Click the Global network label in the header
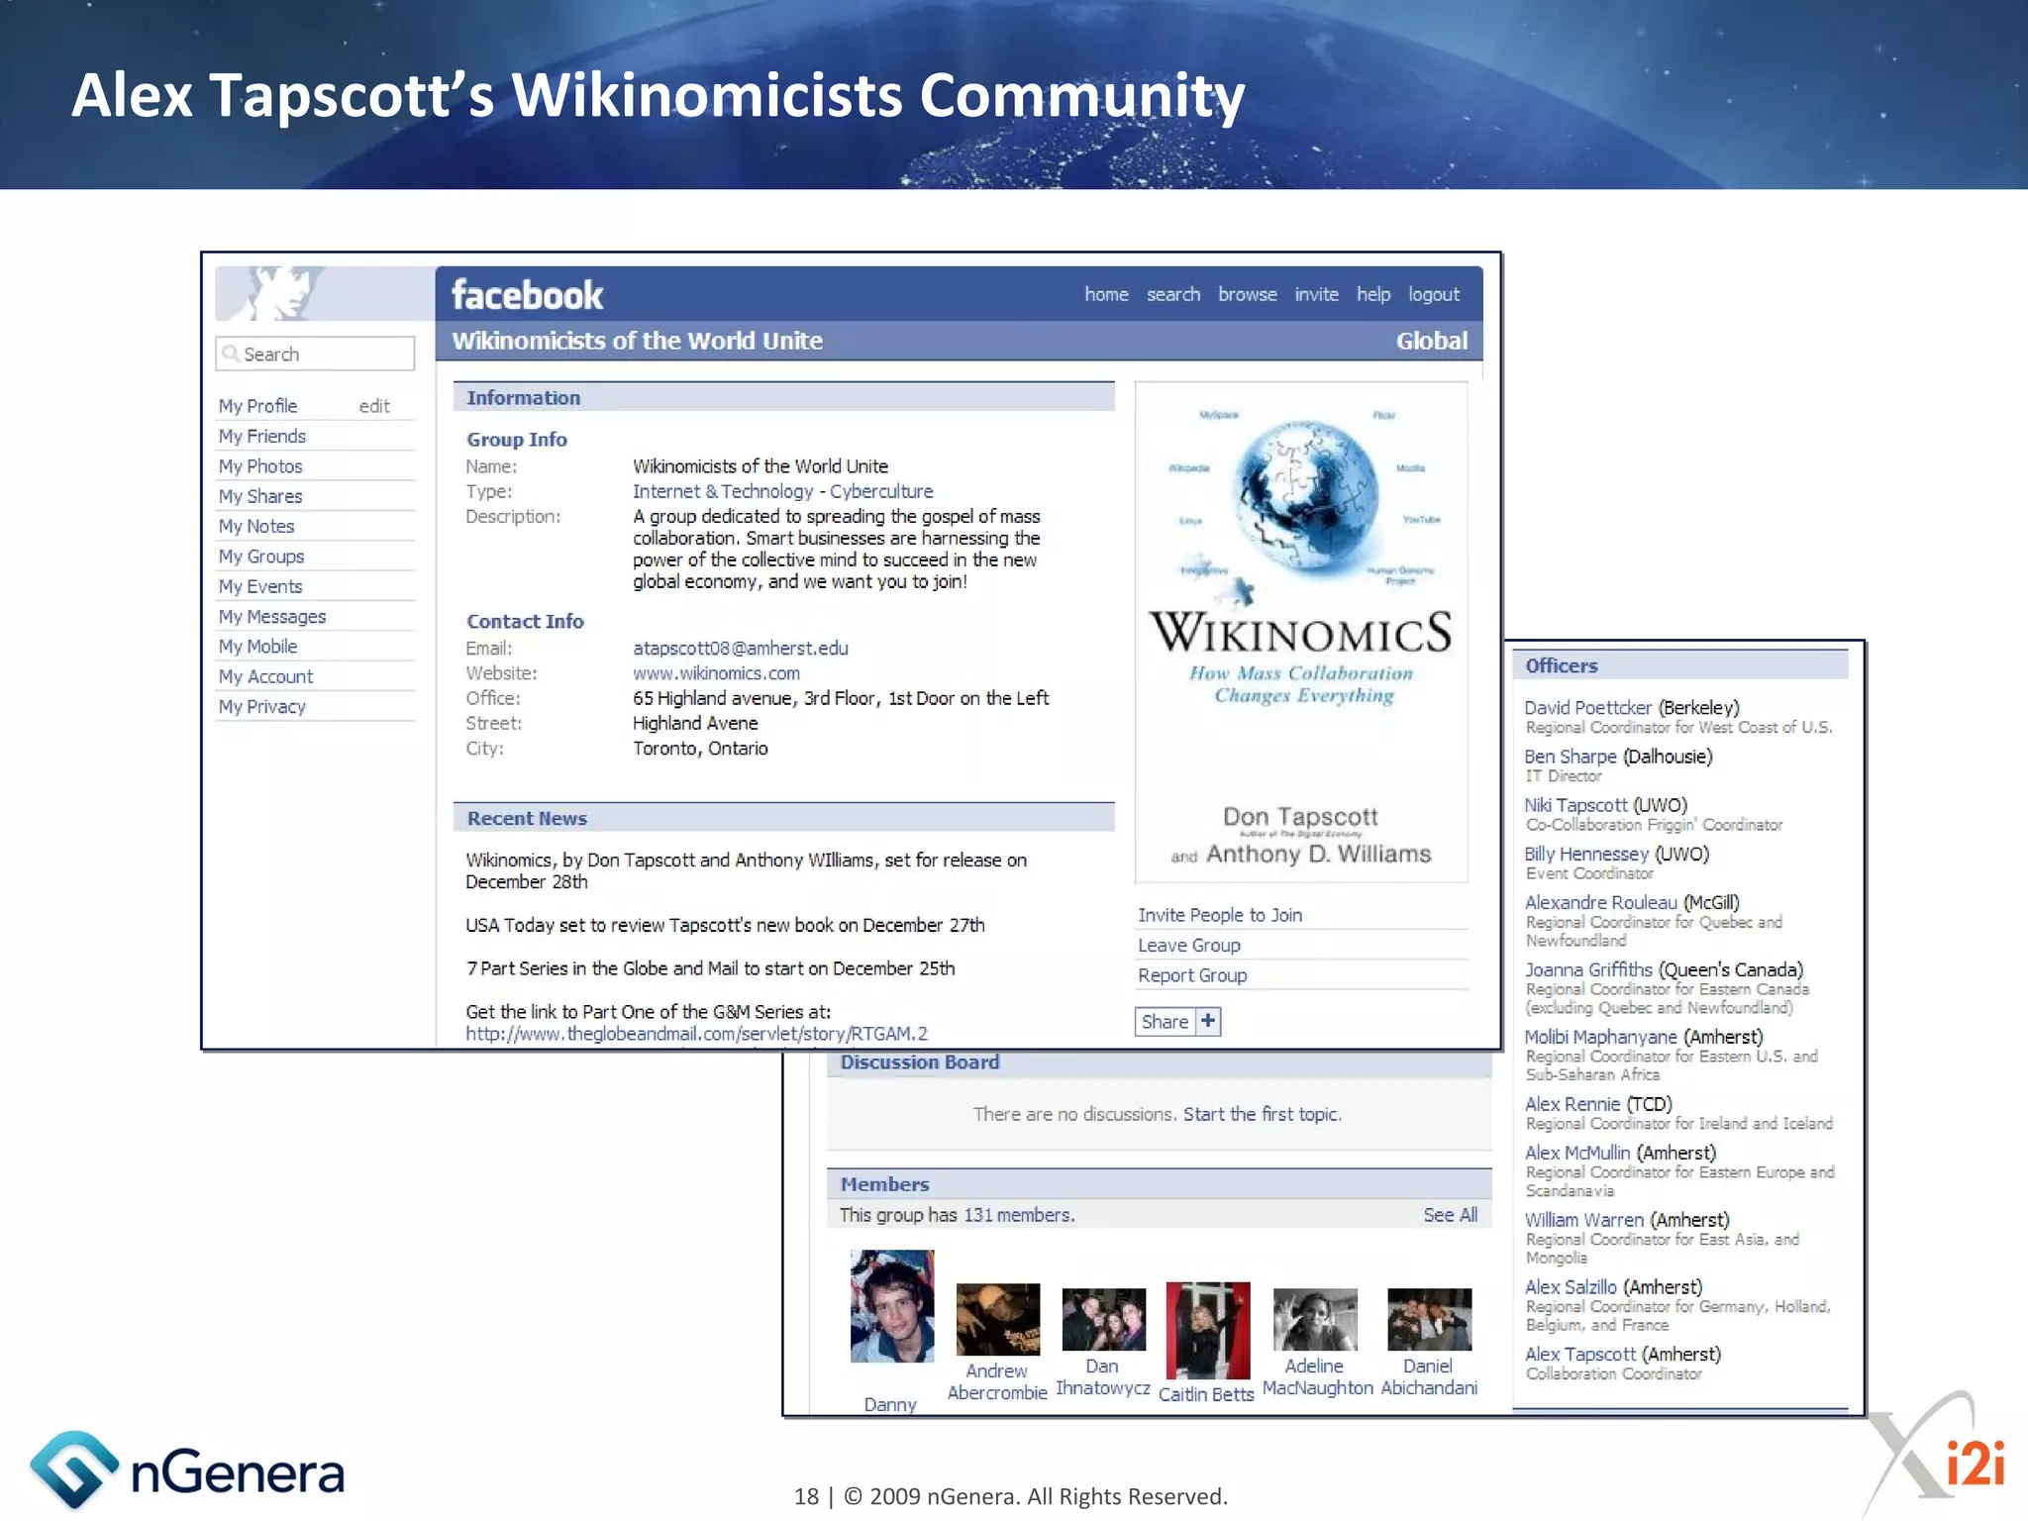This screenshot has width=2028, height=1521. pos(1432,341)
